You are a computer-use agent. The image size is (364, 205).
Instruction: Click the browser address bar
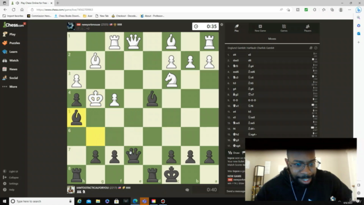[x=153, y=10]
